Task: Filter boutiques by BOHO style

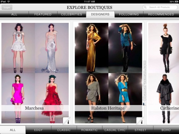Action: point(166,130)
